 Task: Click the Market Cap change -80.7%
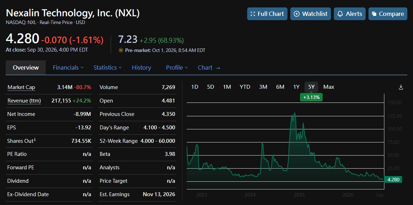click(x=83, y=87)
